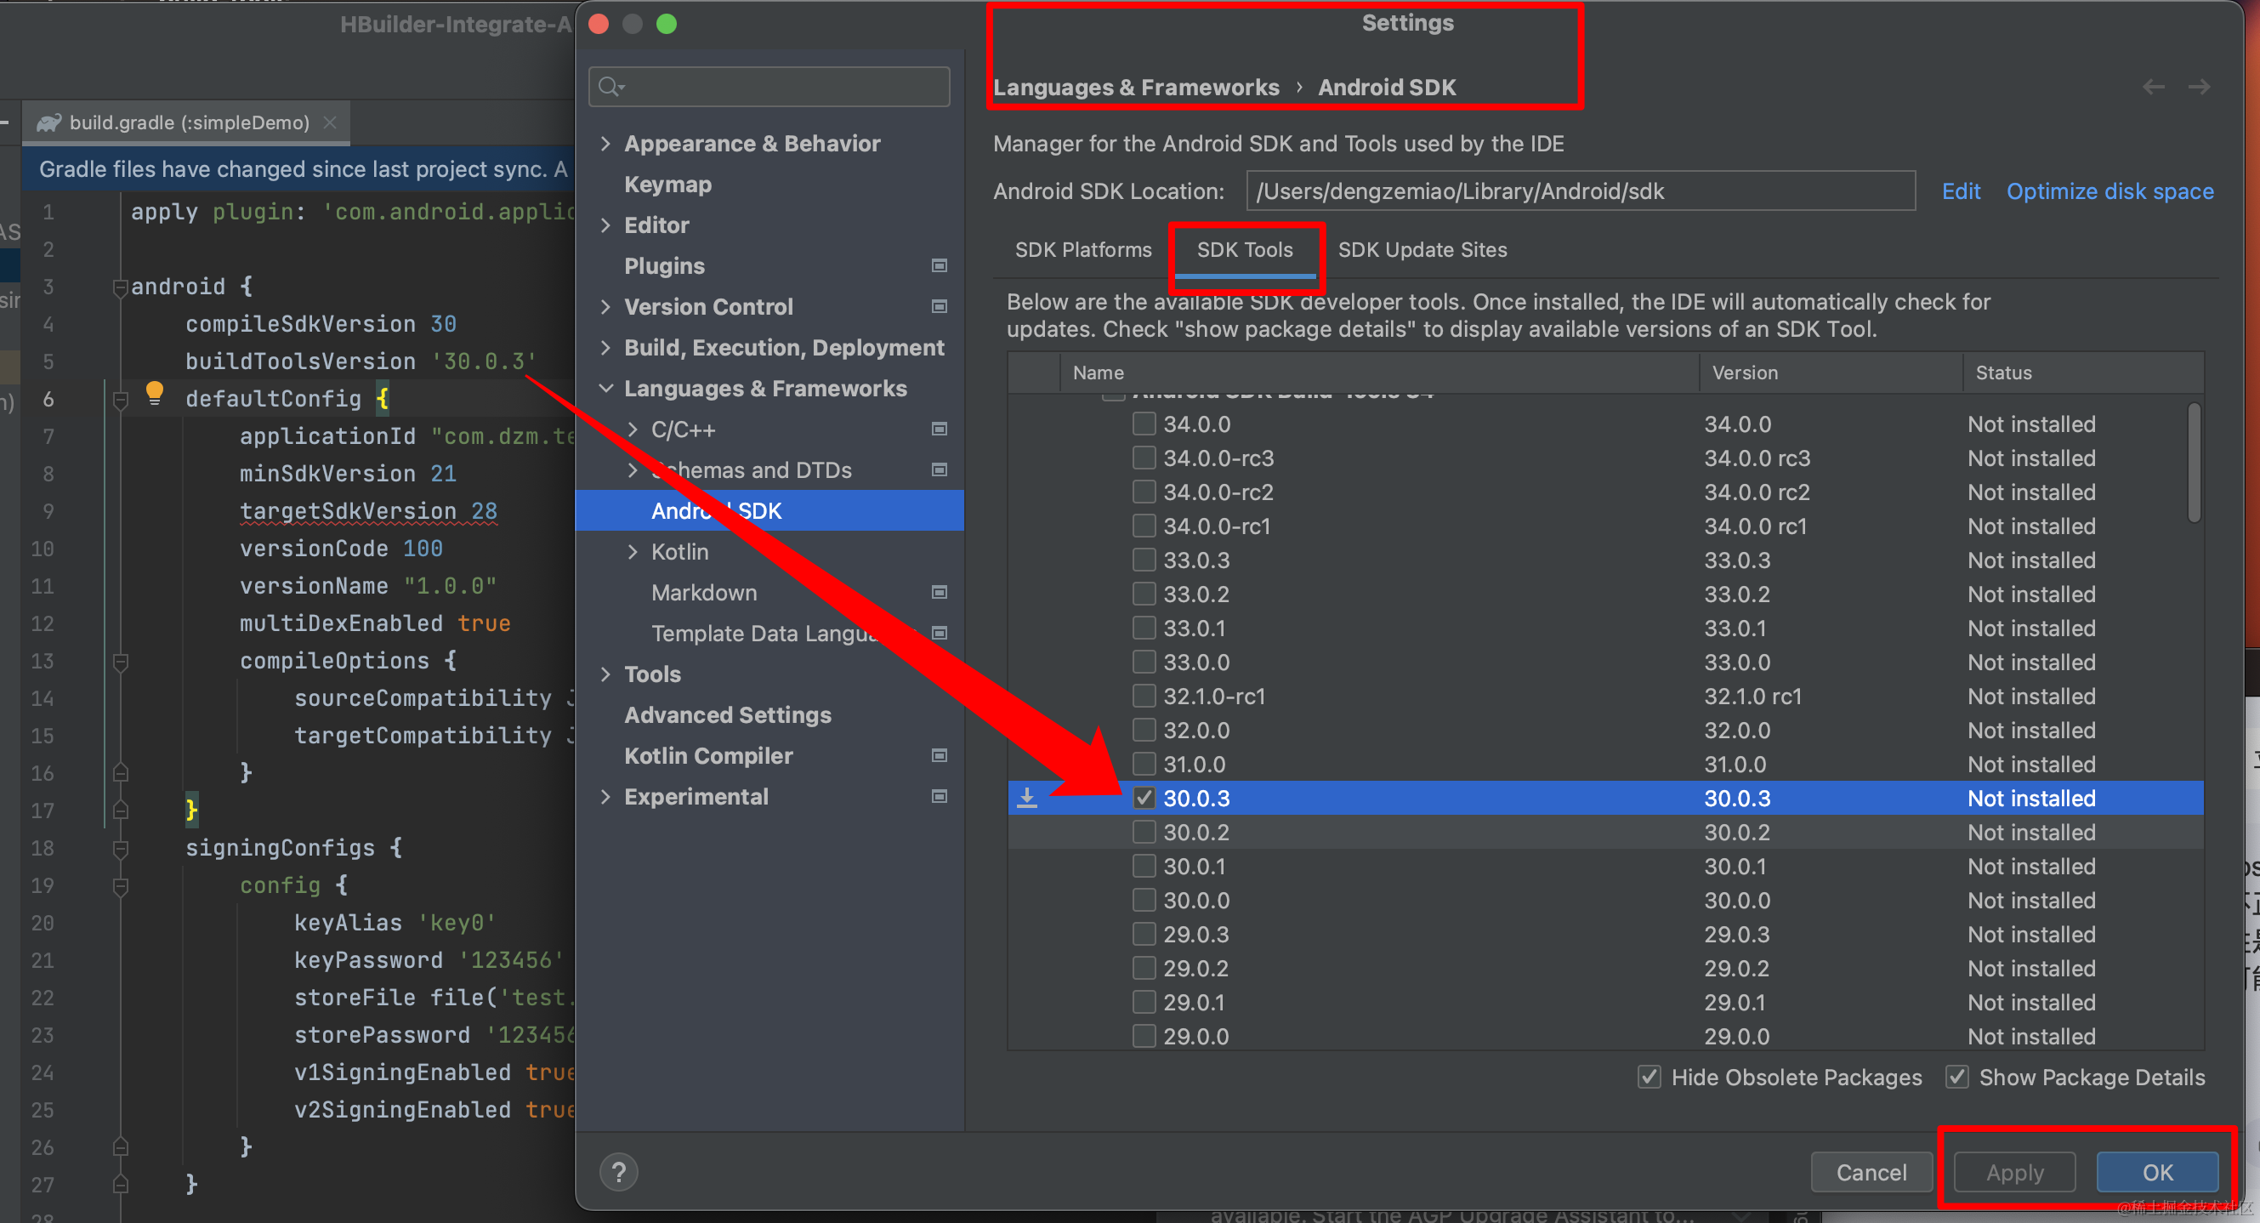The height and width of the screenshot is (1223, 2260).
Task: Click the back navigation arrow in Settings
Action: pyautogui.click(x=2153, y=87)
